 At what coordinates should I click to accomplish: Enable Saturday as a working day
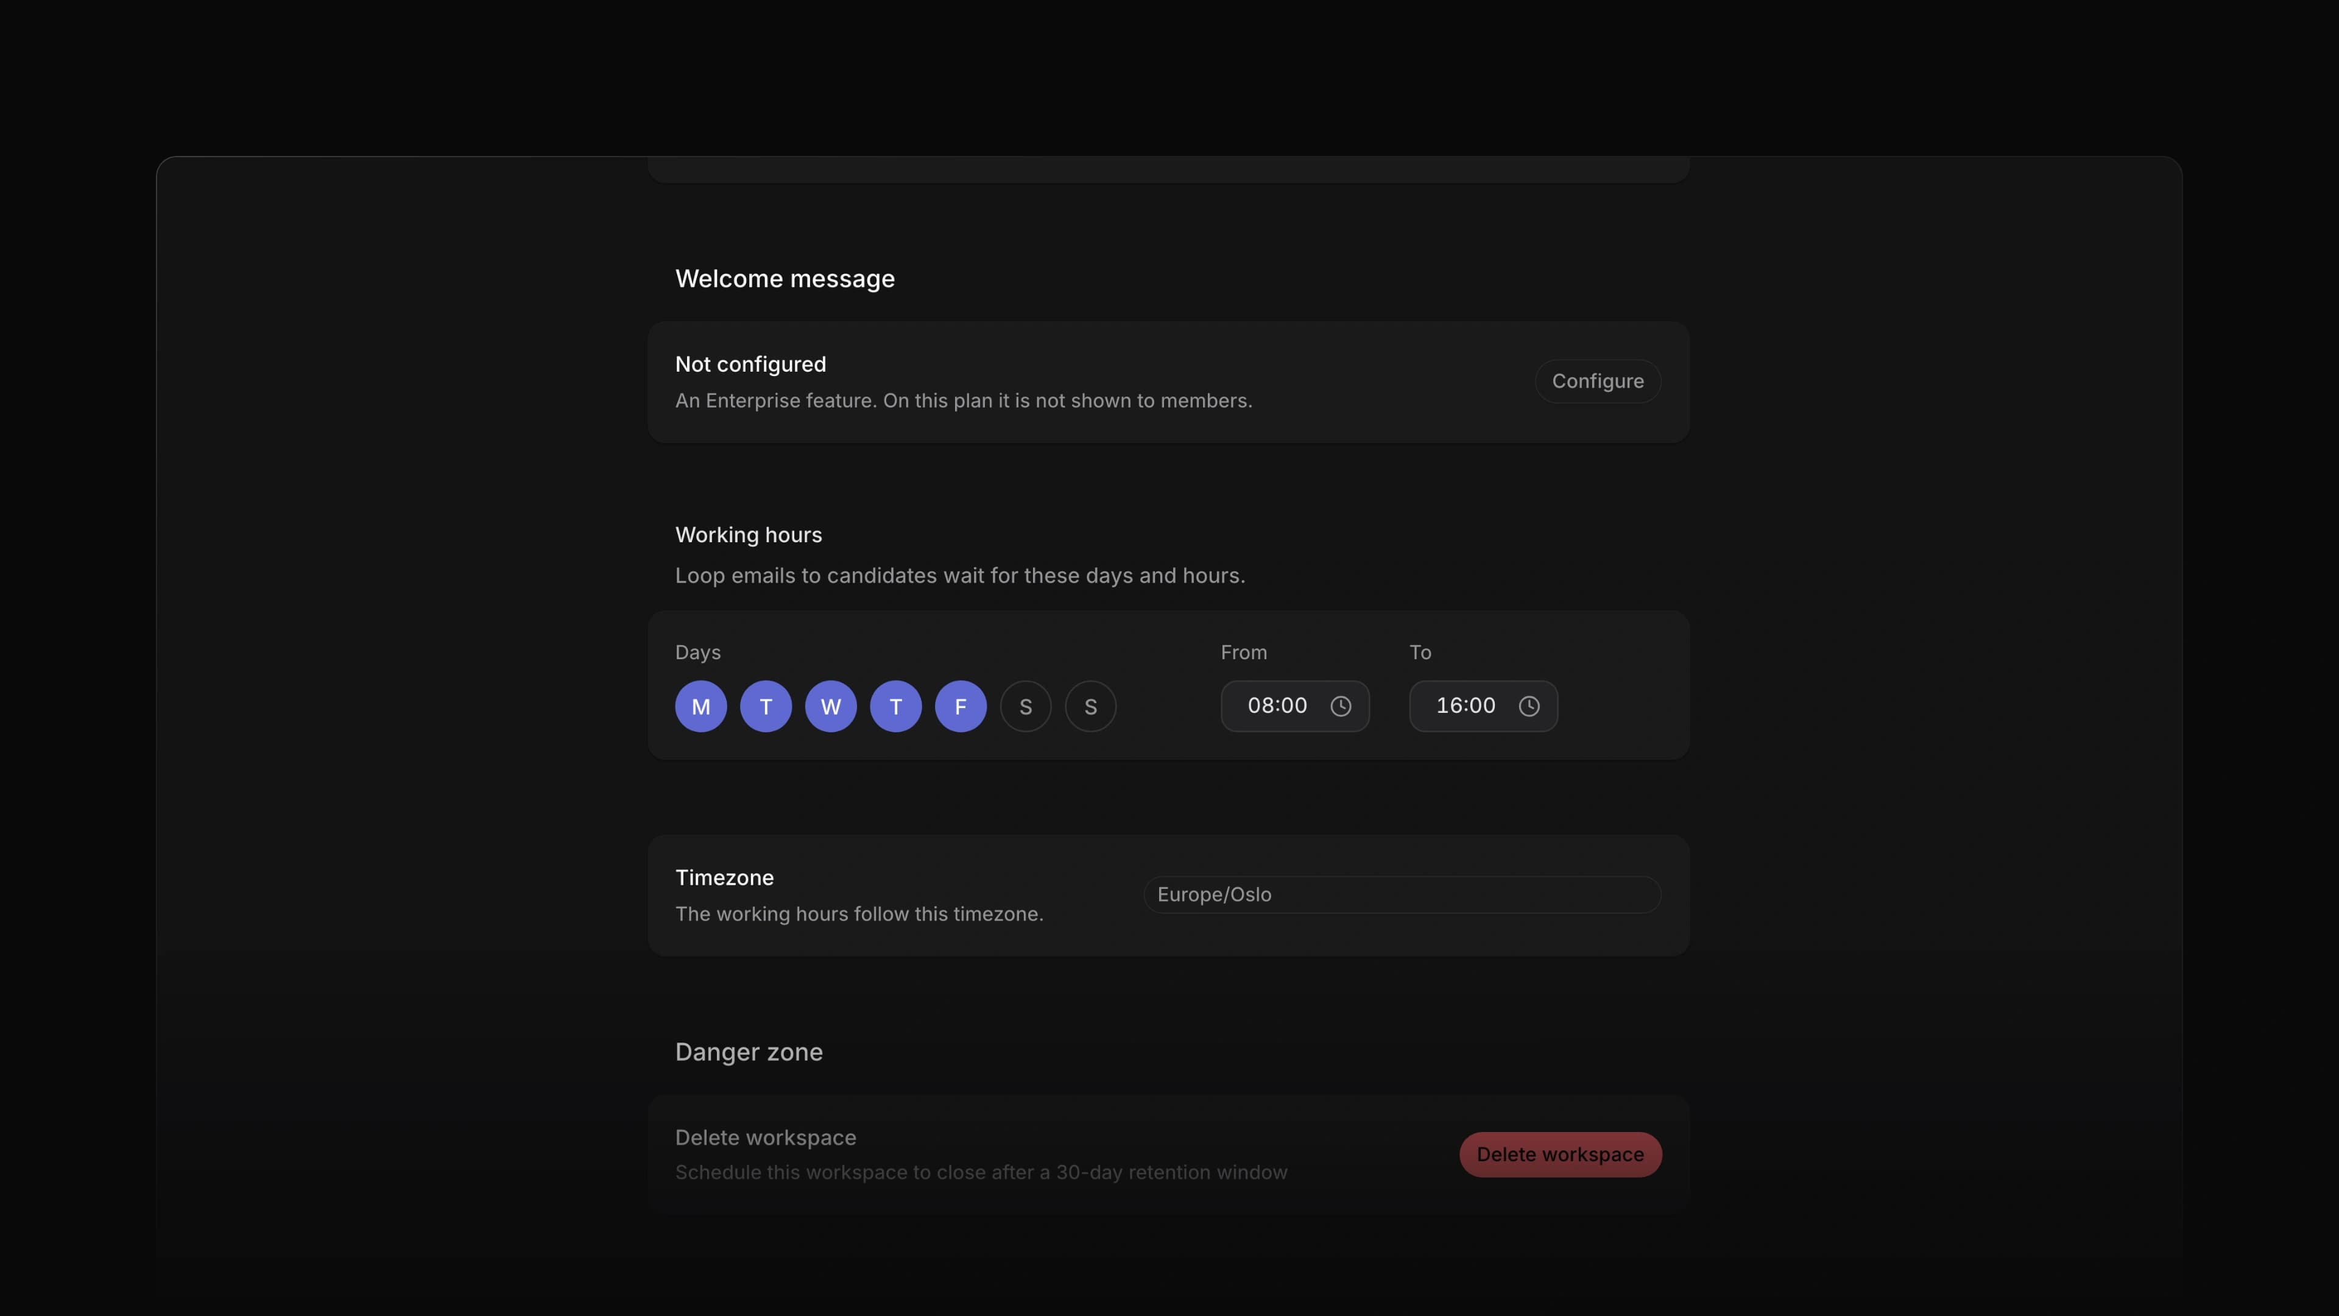click(x=1026, y=706)
